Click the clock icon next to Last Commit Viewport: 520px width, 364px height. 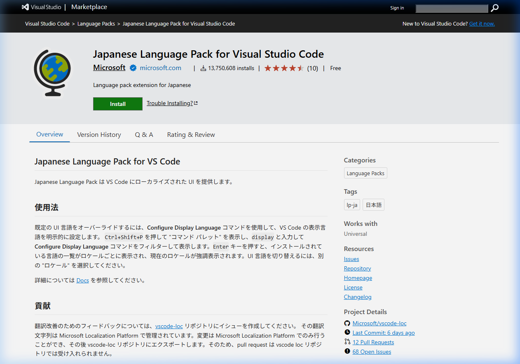(347, 333)
